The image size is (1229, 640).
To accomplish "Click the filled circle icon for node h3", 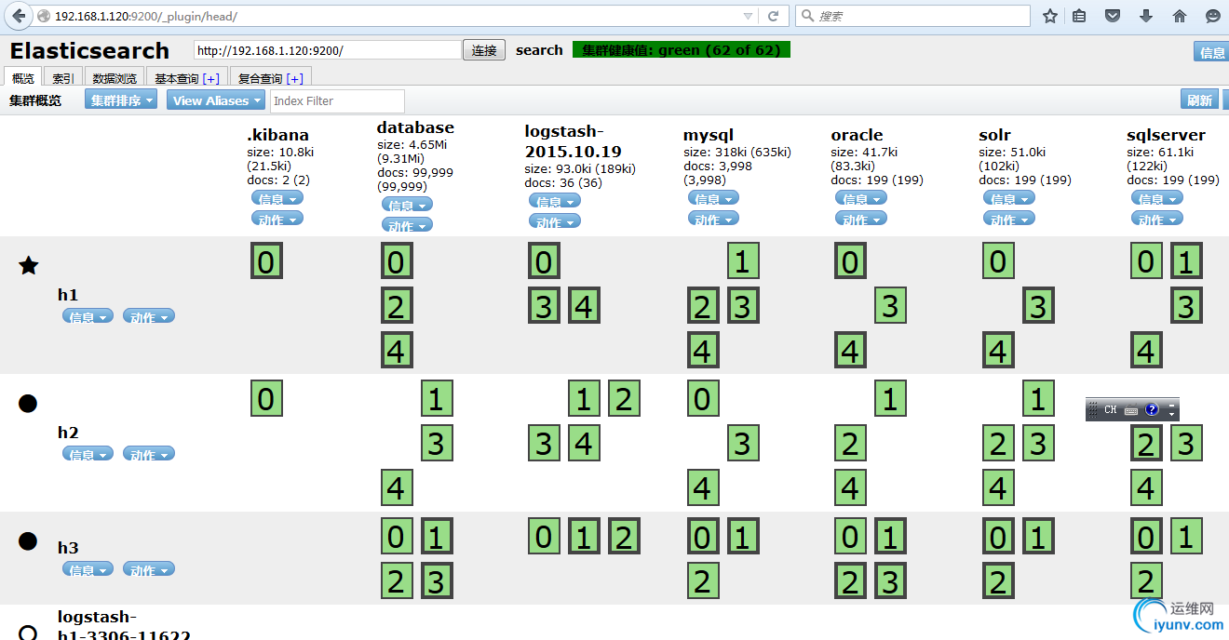I will point(28,540).
